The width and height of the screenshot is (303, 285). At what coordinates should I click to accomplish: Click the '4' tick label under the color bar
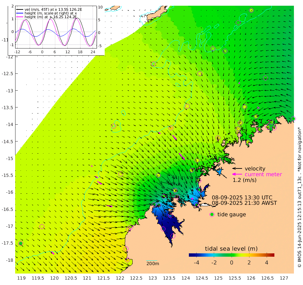(x=267, y=262)
